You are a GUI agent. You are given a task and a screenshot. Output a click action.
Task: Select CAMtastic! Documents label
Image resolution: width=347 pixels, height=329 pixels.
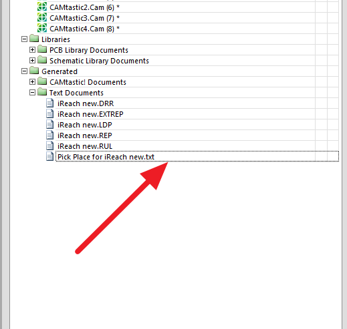click(88, 82)
